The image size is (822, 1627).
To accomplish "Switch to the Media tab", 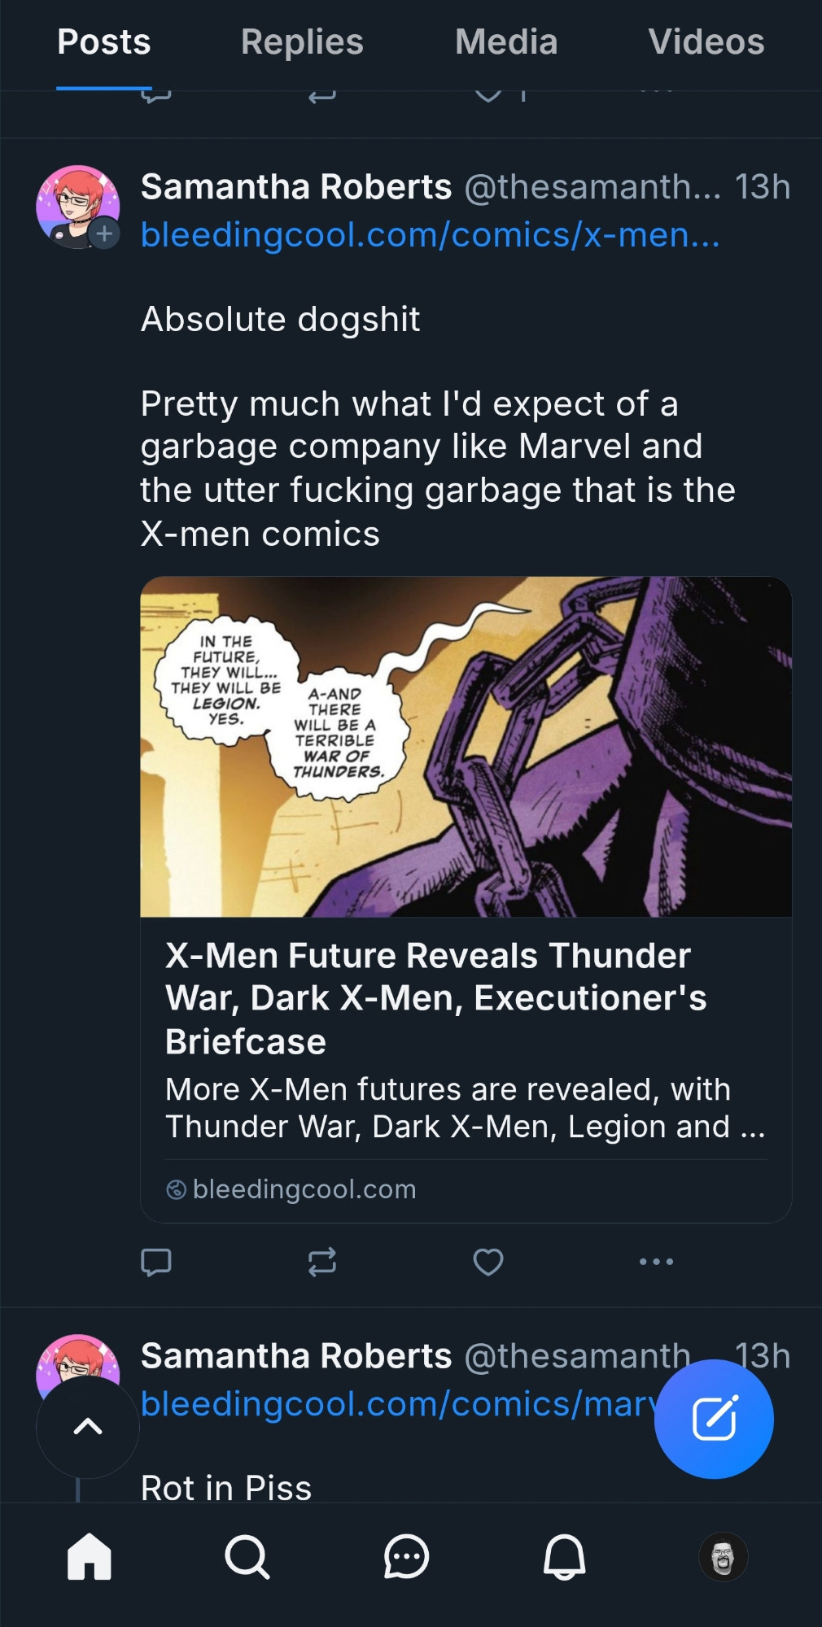I will click(x=506, y=42).
